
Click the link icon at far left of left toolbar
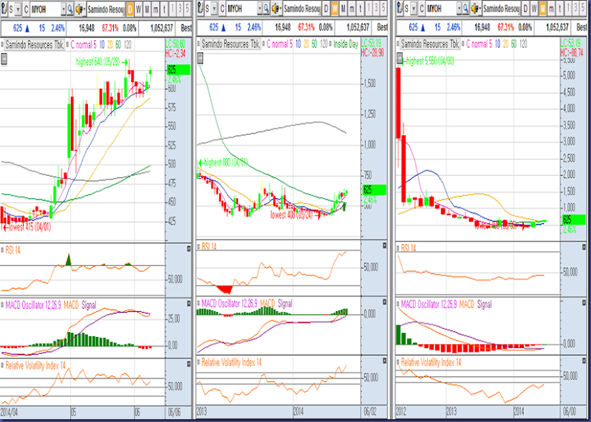(x=5, y=9)
